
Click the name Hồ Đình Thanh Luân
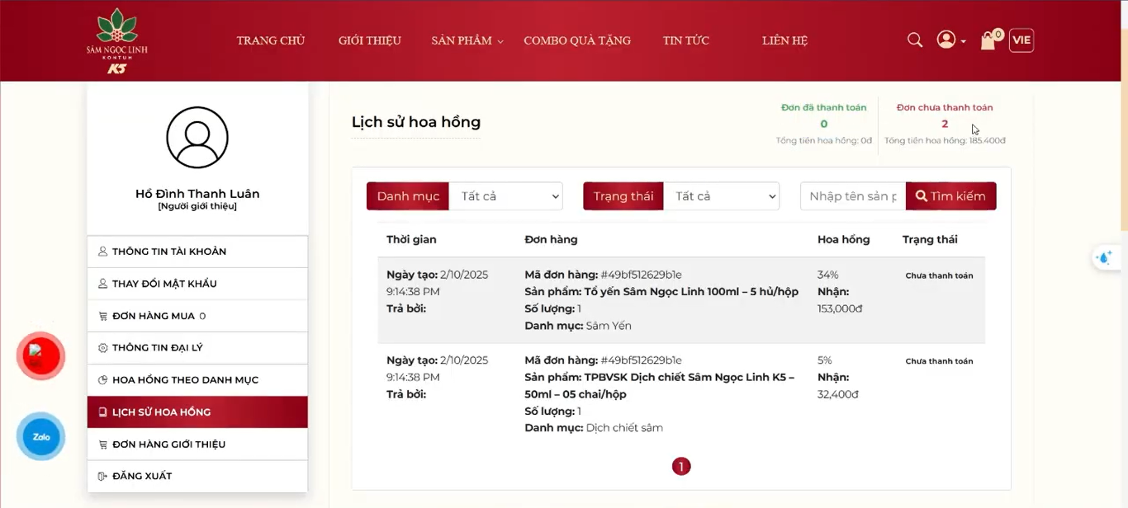tap(197, 194)
